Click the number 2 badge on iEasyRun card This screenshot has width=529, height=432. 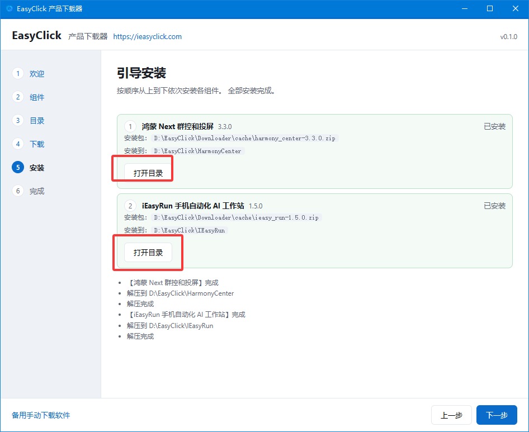tap(130, 206)
